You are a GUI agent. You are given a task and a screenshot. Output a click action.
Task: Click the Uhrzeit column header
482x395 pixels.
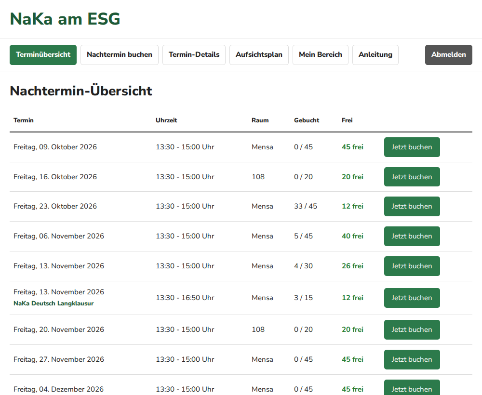coord(166,120)
